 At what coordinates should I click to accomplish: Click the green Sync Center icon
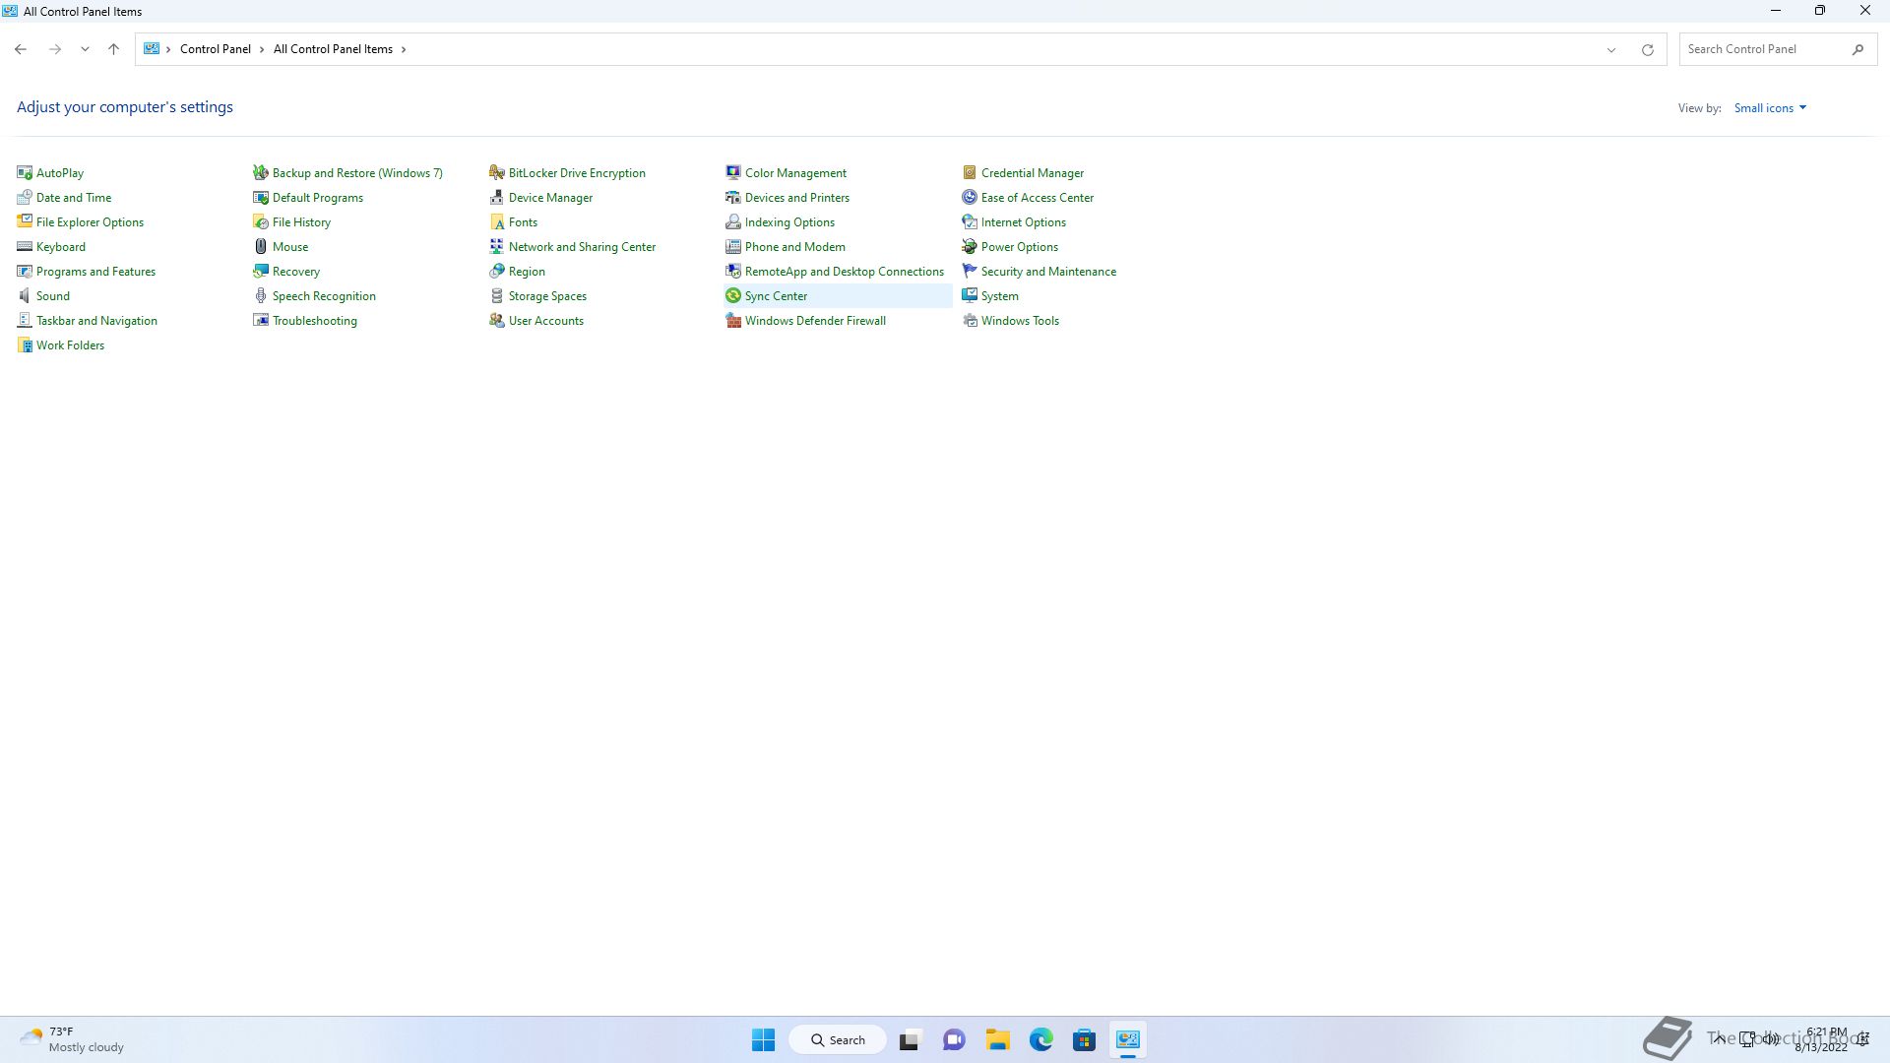point(733,295)
